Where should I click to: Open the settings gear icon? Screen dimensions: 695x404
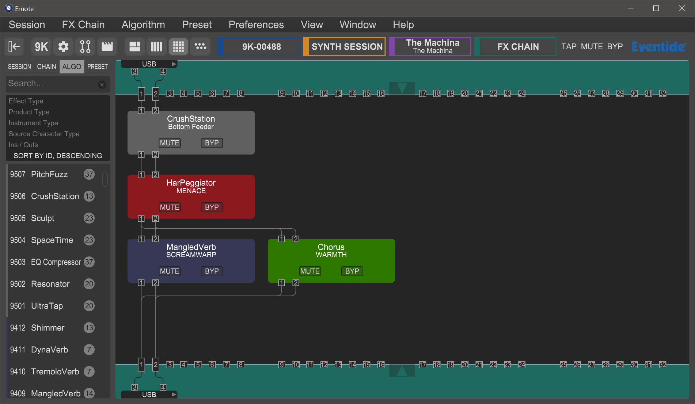[63, 46]
